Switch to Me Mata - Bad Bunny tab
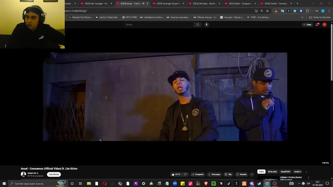Viewport: 333px width, 187px height. [204, 4]
